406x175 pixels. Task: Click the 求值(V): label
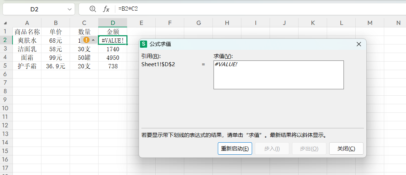224,57
